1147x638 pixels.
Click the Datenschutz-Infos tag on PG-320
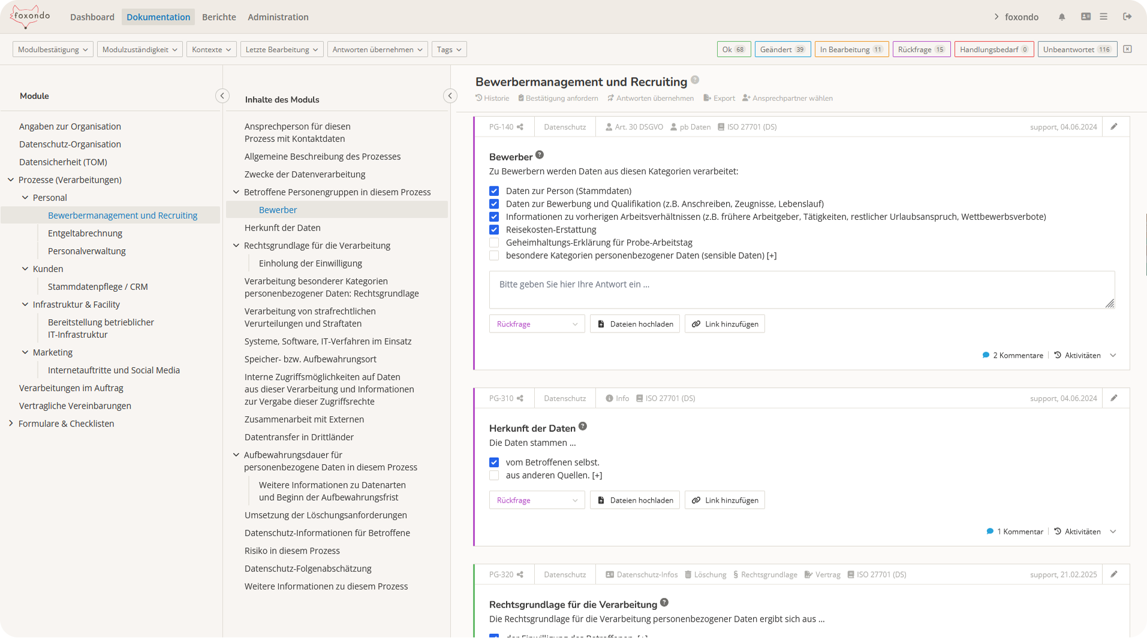pyautogui.click(x=642, y=574)
